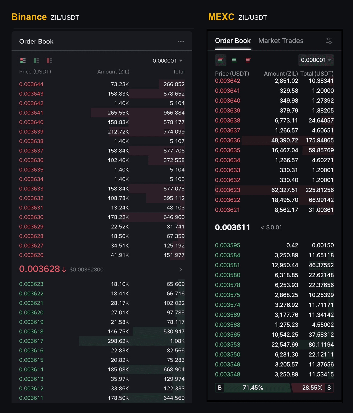353x413 pixels.
Task: Select Binance bids-only view icon
Action: tap(36, 61)
